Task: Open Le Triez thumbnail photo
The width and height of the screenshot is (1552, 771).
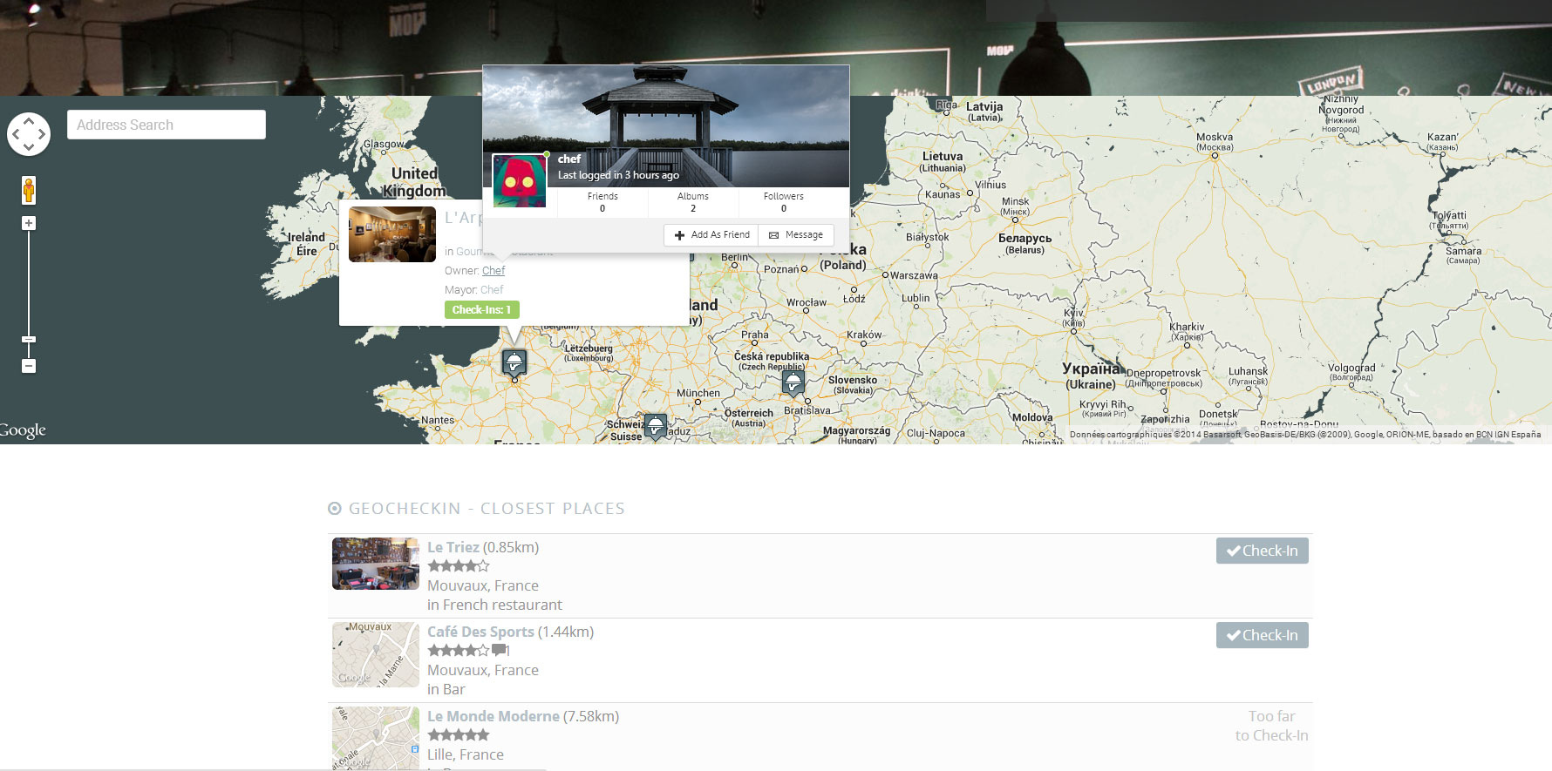Action: (376, 564)
